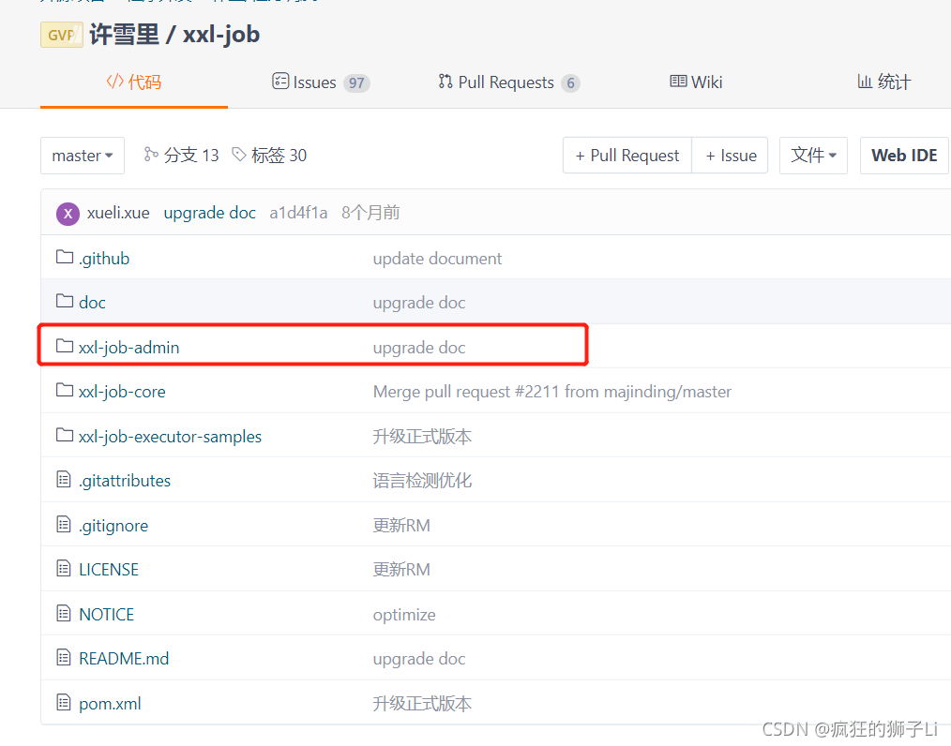Open the doc folder
This screenshot has width=951, height=746.
pos(92,303)
